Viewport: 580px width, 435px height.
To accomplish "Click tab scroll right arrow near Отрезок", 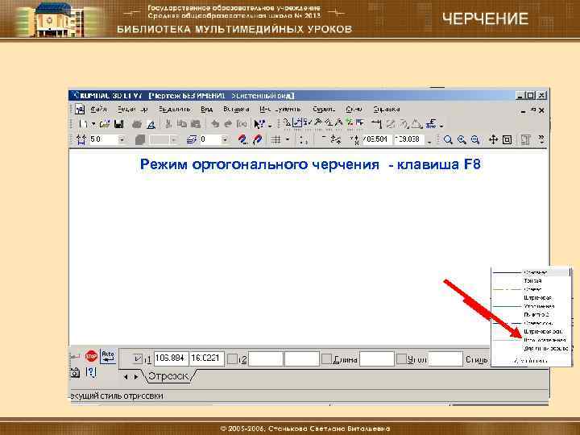I will point(136,377).
